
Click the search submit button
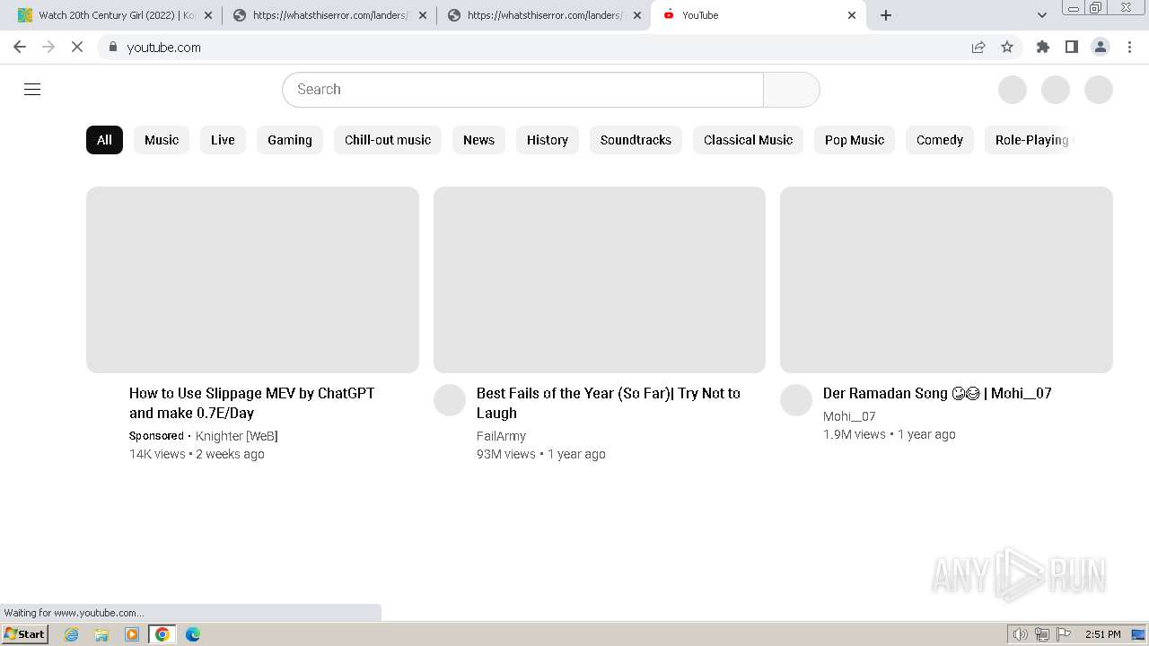[791, 89]
